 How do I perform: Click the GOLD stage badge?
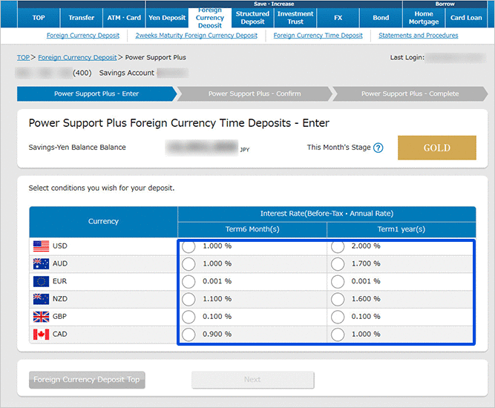436,148
